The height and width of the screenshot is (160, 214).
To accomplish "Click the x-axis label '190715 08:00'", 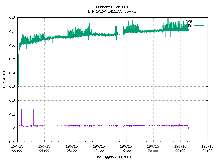I will 72,148.
